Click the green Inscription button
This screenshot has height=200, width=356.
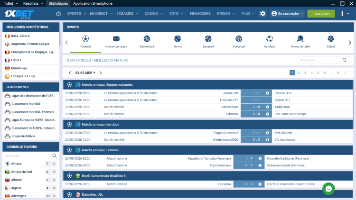click(321, 14)
